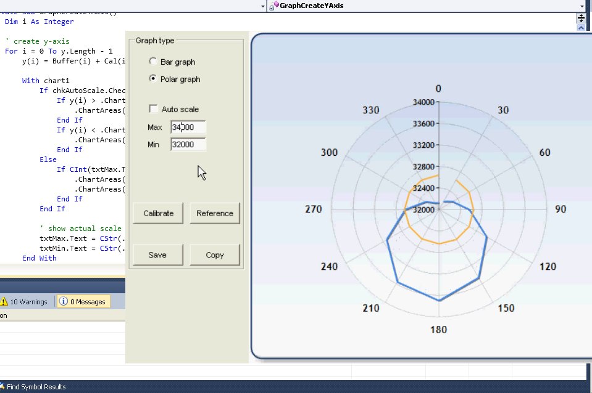Click the warning triangle icon
This screenshot has height=393, width=592.
4,302
